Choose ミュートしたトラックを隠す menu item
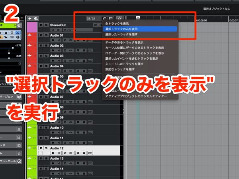239x179 pixels. [x=140, y=64]
